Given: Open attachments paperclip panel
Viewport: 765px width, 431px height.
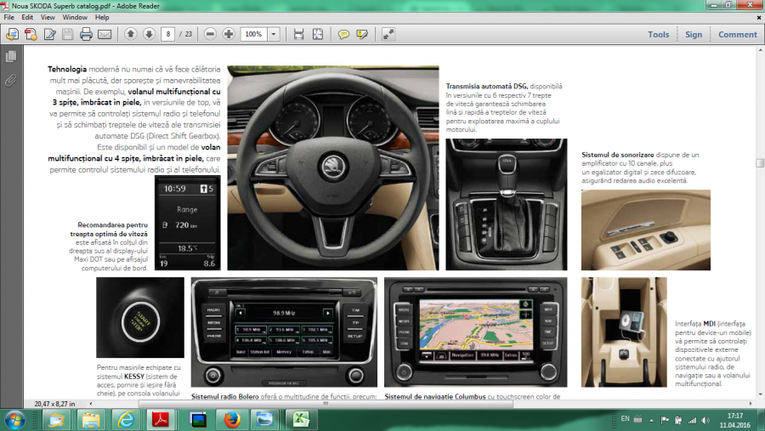Looking at the screenshot, I should click(x=11, y=81).
